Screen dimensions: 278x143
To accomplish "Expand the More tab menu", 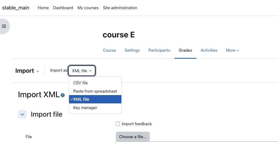I will [232, 50].
